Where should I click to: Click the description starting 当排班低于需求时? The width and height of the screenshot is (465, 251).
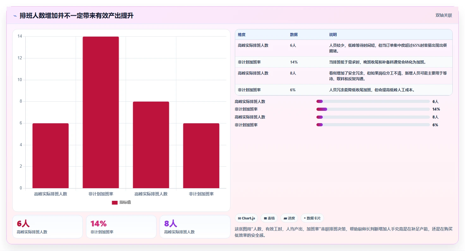[x=377, y=62]
